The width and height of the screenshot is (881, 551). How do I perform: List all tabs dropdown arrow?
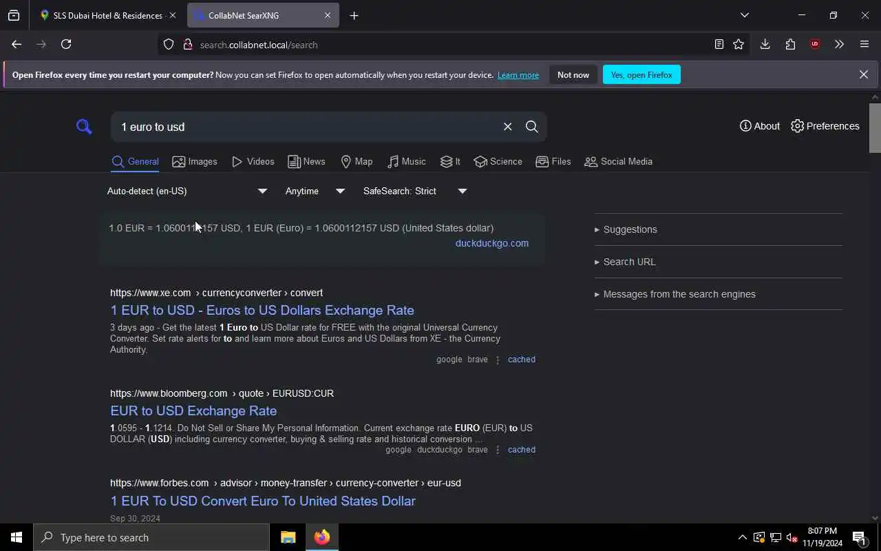(x=744, y=15)
